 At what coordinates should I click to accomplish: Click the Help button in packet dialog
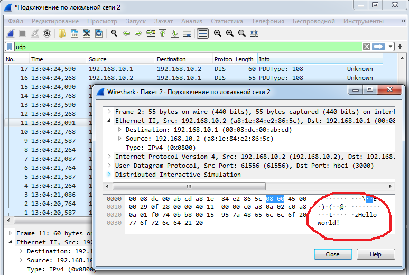[x=376, y=254]
